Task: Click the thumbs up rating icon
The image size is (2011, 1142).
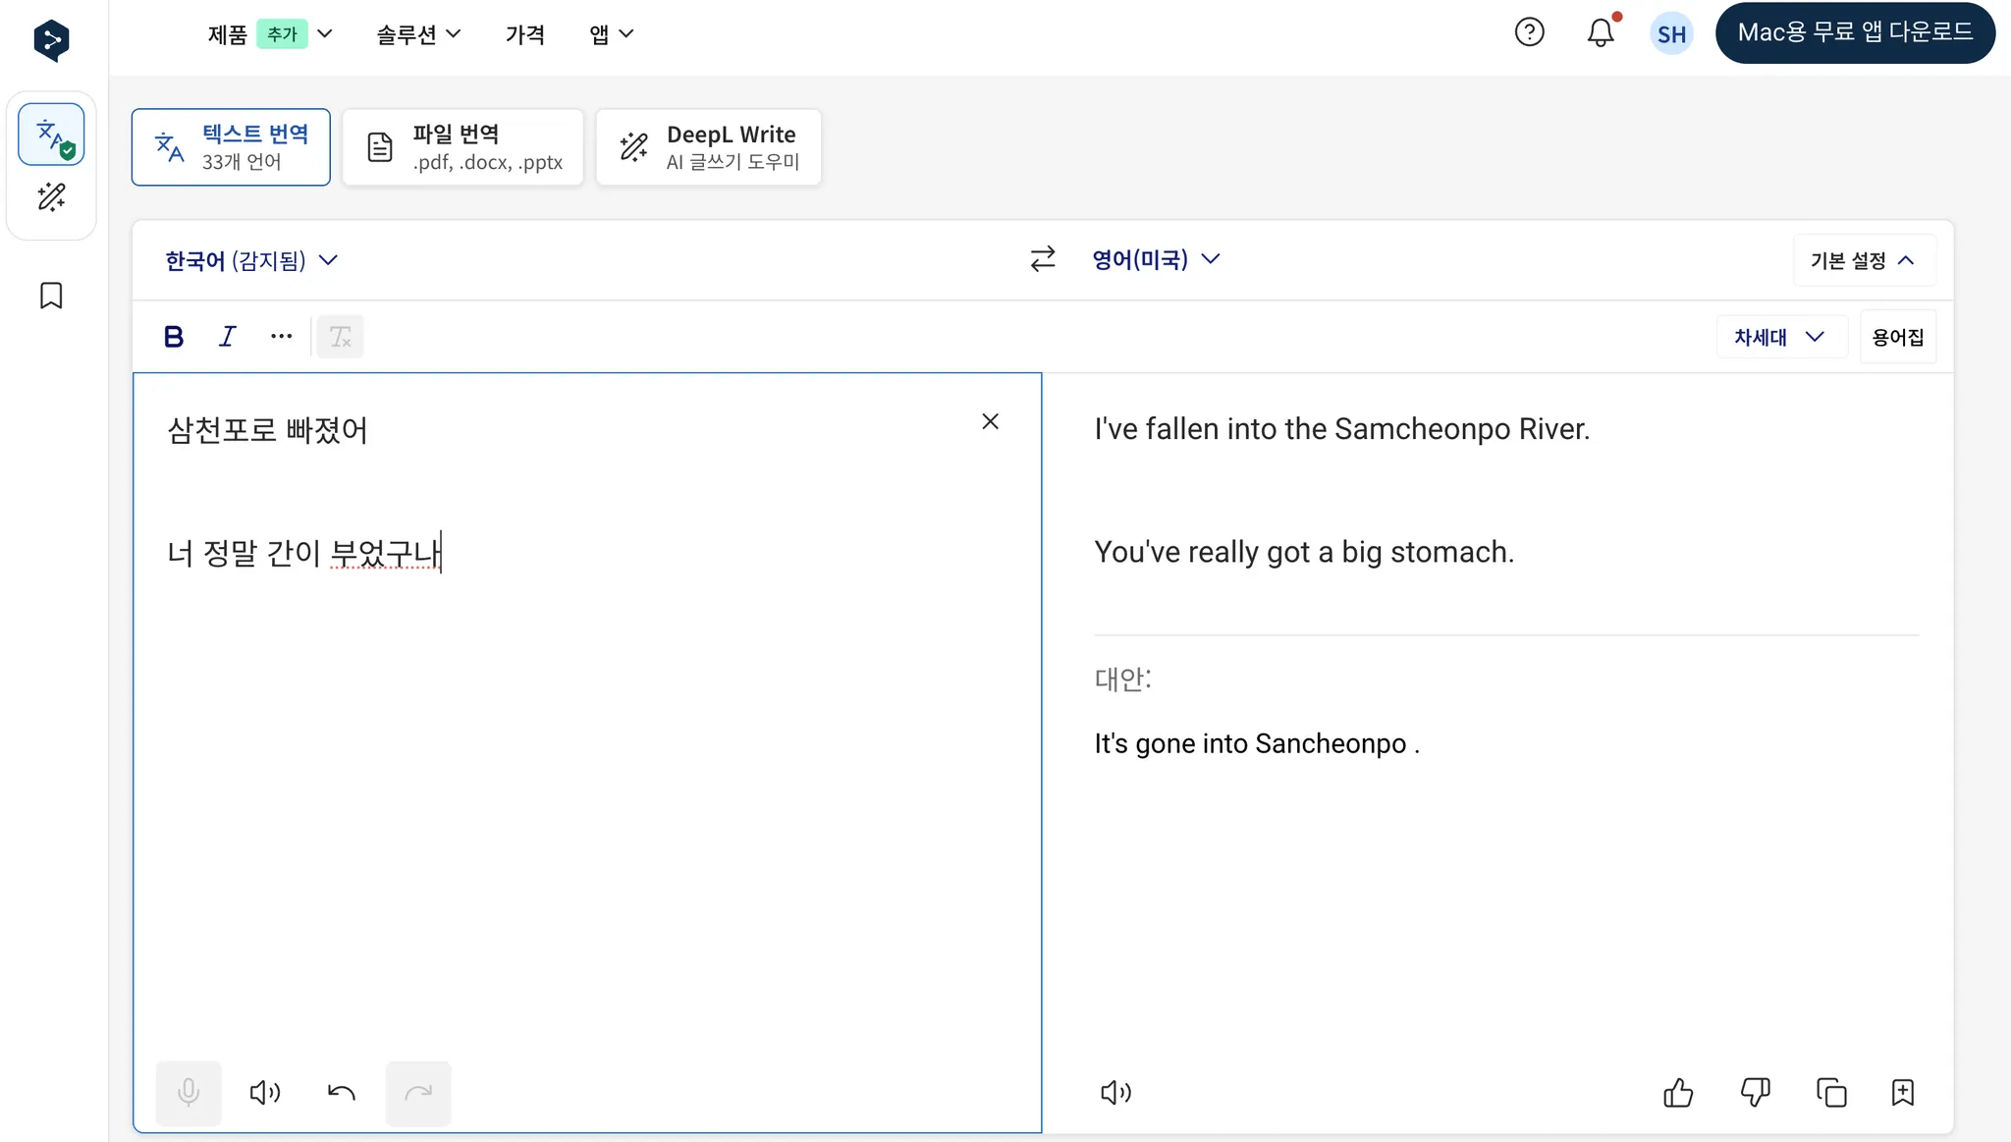Action: click(1678, 1092)
